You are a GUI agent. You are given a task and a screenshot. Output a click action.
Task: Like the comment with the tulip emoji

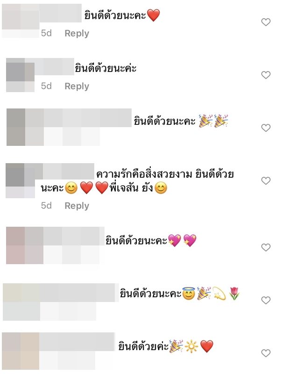[x=266, y=300]
